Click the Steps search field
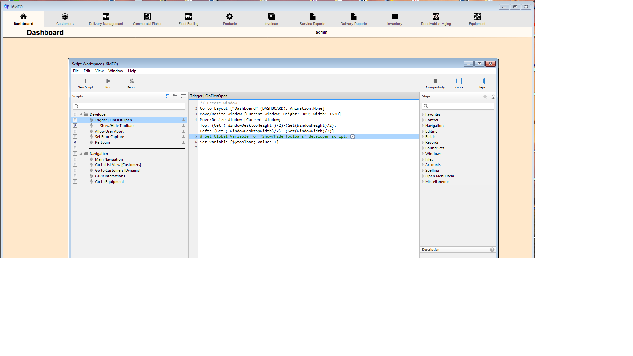The image size is (633, 356). point(458,106)
